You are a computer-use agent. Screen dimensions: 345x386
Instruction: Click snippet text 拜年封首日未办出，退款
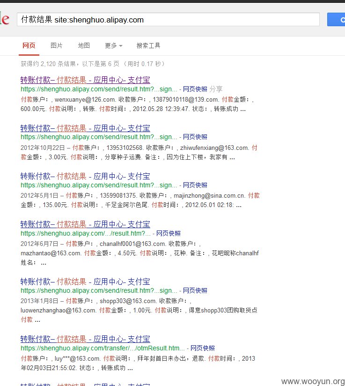[x=170, y=359]
